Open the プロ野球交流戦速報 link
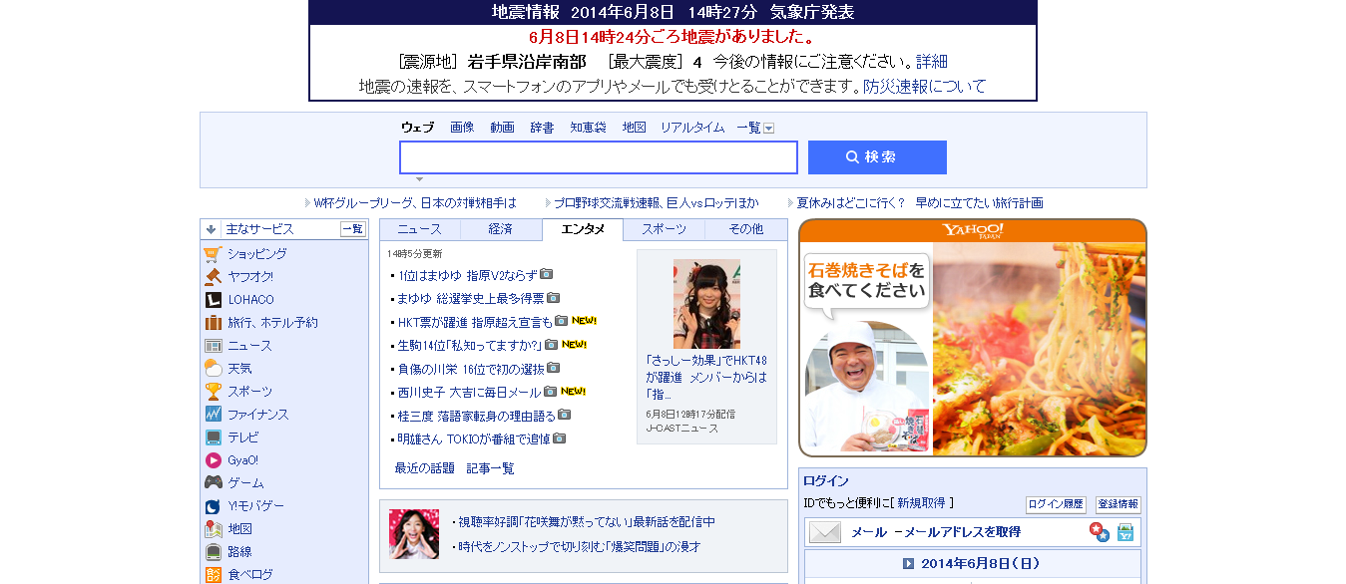1346x584 pixels. pos(657,203)
